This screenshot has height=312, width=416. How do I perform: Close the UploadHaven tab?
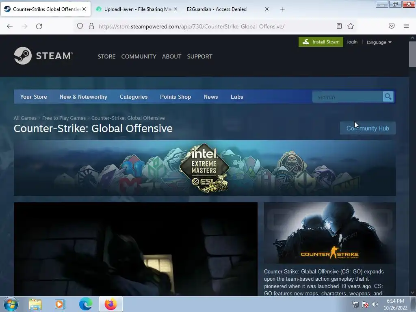pos(175,9)
